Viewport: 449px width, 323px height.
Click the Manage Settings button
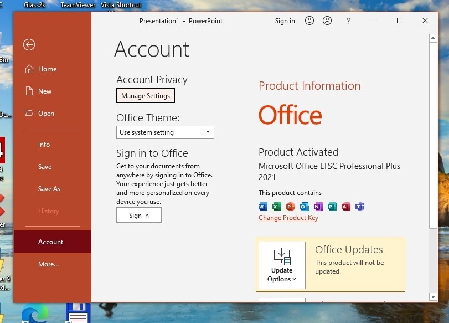146,95
